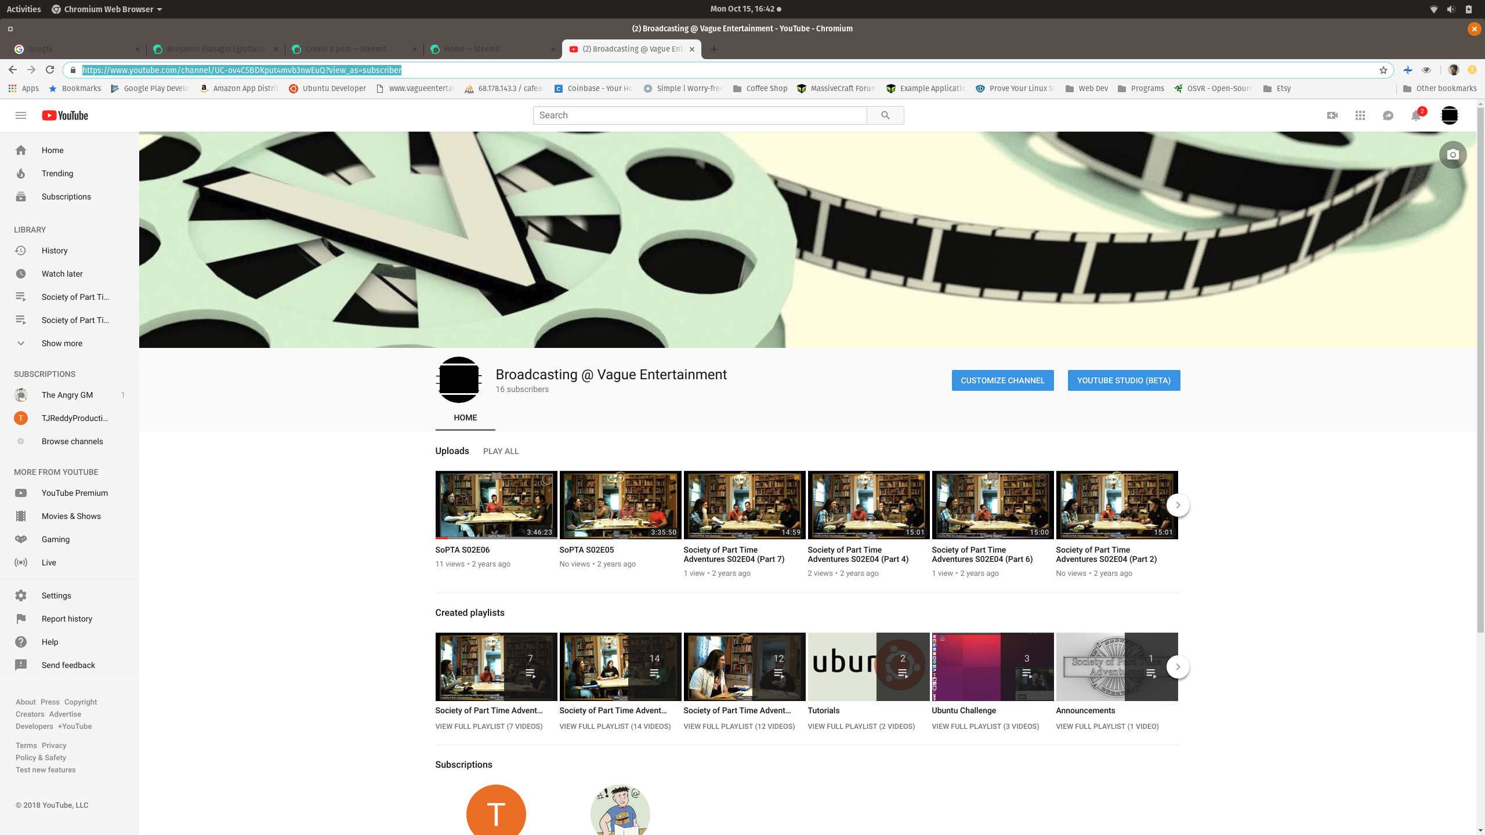
Task: Click the channel art camera edit icon
Action: pyautogui.click(x=1453, y=155)
